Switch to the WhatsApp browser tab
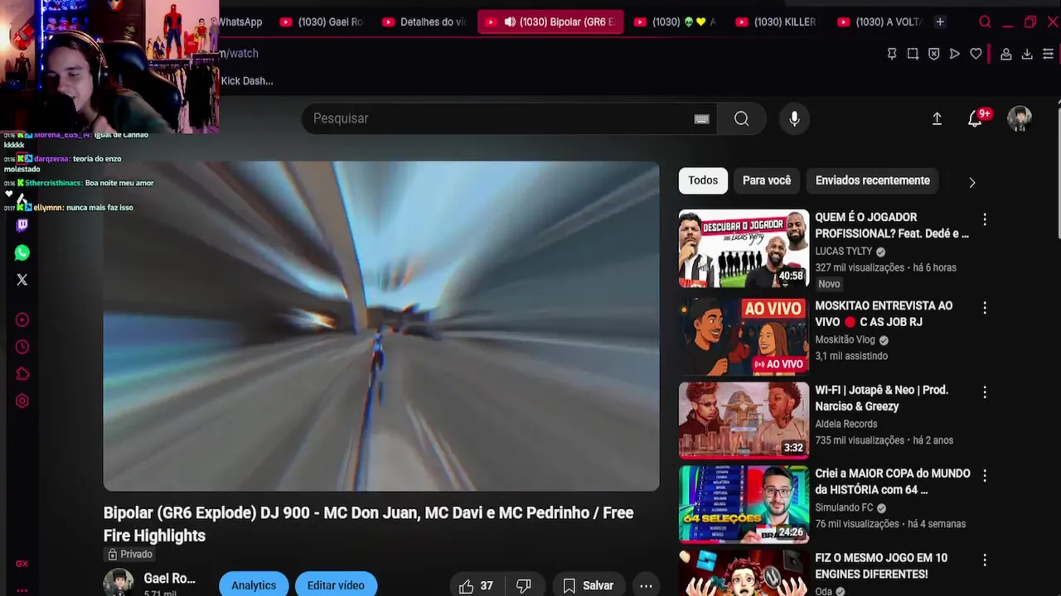This screenshot has height=596, width=1061. pos(240,22)
